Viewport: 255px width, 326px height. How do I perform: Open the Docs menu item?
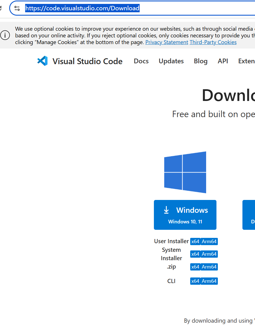click(141, 61)
